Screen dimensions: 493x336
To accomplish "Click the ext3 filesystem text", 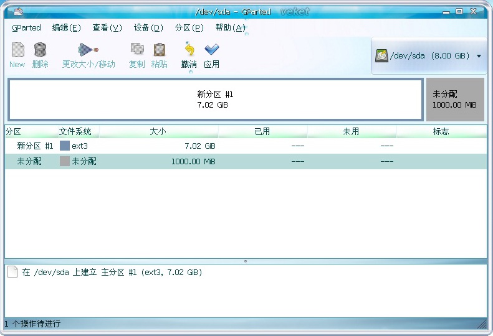I will 80,146.
